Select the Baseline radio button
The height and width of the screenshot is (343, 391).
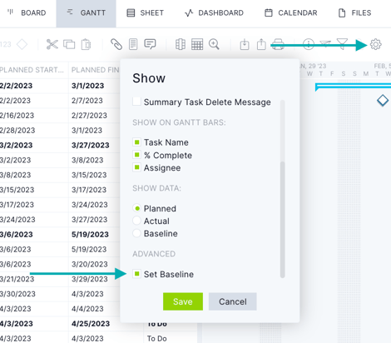pos(136,233)
